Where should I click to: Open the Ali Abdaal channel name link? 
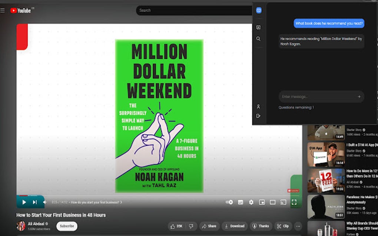coord(36,224)
